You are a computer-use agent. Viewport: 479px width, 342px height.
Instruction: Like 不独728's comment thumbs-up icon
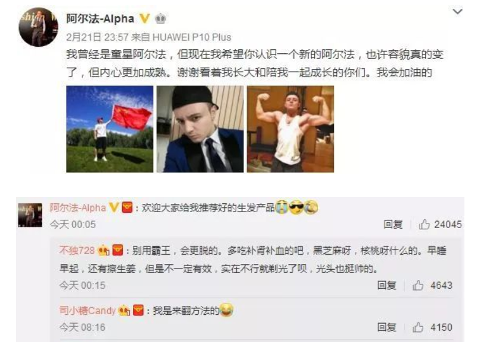[x=418, y=285]
